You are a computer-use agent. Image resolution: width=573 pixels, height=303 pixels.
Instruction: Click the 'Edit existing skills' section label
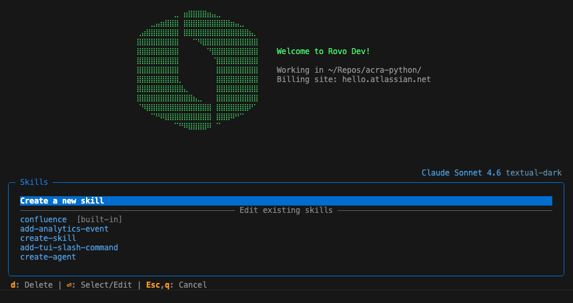coord(286,210)
